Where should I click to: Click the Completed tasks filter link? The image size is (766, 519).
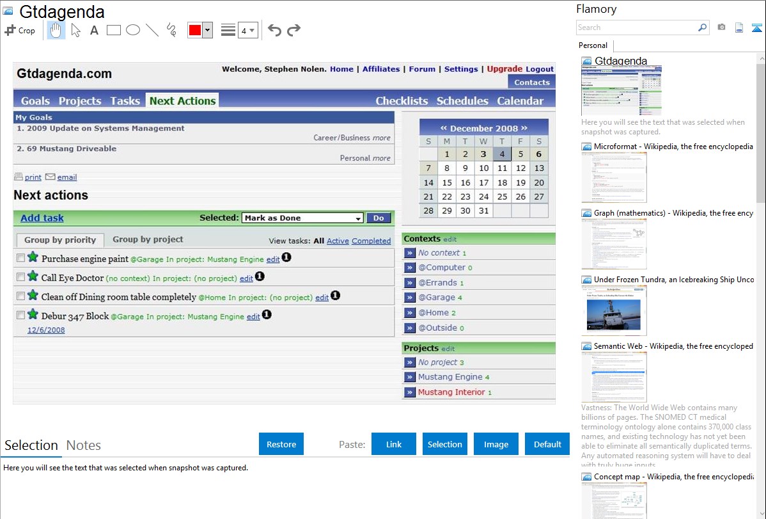tap(371, 241)
